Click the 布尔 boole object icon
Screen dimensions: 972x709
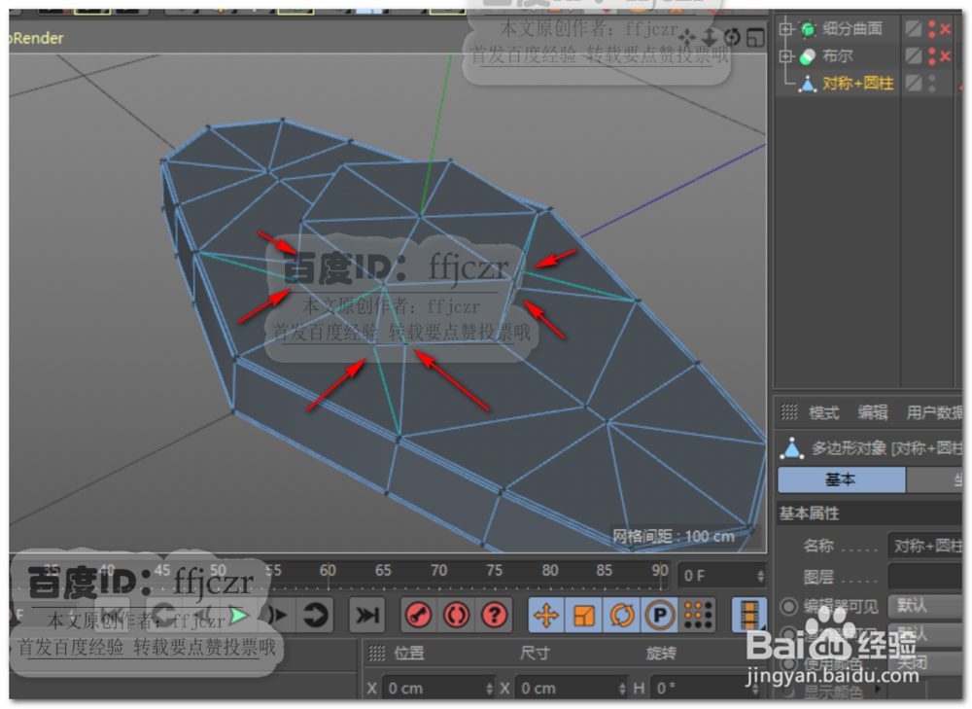(807, 56)
